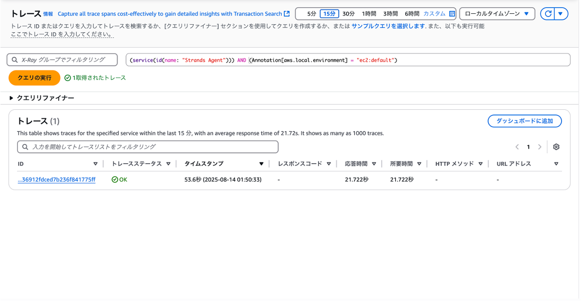Click the calendar icon beside カスタム
Image resolution: width=581 pixels, height=301 pixels.
[452, 14]
